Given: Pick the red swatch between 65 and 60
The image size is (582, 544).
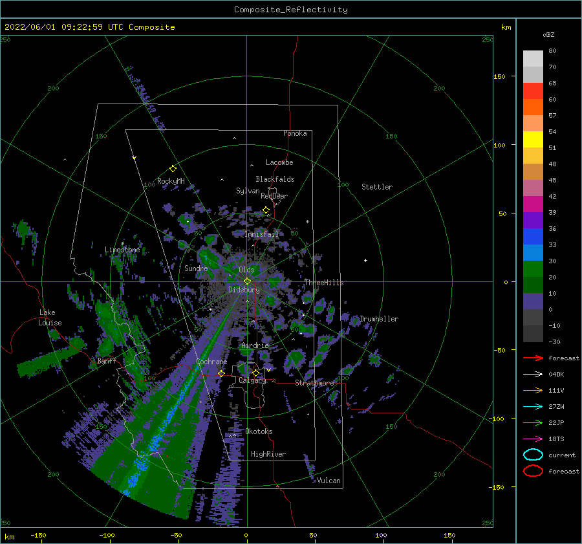Looking at the screenshot, I should click(x=533, y=91).
